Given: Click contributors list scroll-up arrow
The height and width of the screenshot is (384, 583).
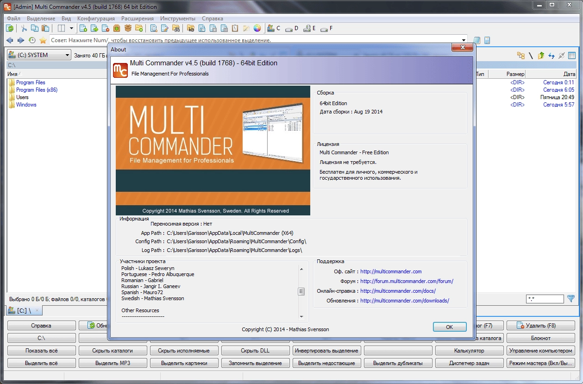Looking at the screenshot, I should pyautogui.click(x=301, y=269).
